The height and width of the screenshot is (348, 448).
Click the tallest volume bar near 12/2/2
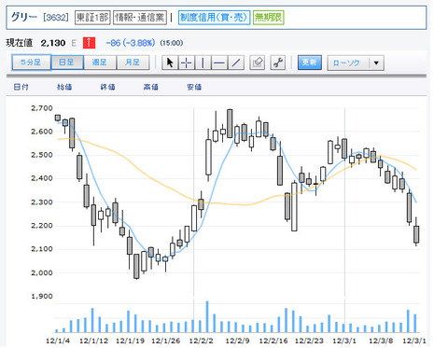tap(207, 316)
